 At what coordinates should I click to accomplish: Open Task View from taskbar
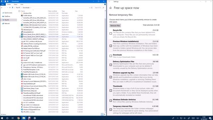(13, 118)
